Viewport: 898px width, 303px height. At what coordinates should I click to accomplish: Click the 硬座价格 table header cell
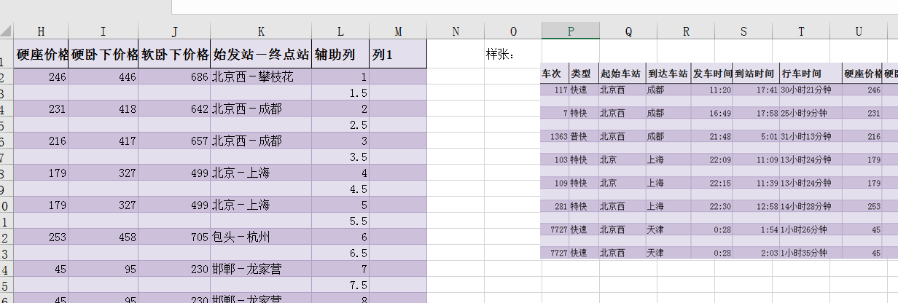[x=42, y=55]
